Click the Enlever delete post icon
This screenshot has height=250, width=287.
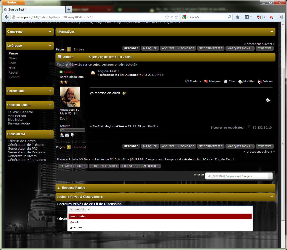pyautogui.click(x=260, y=82)
